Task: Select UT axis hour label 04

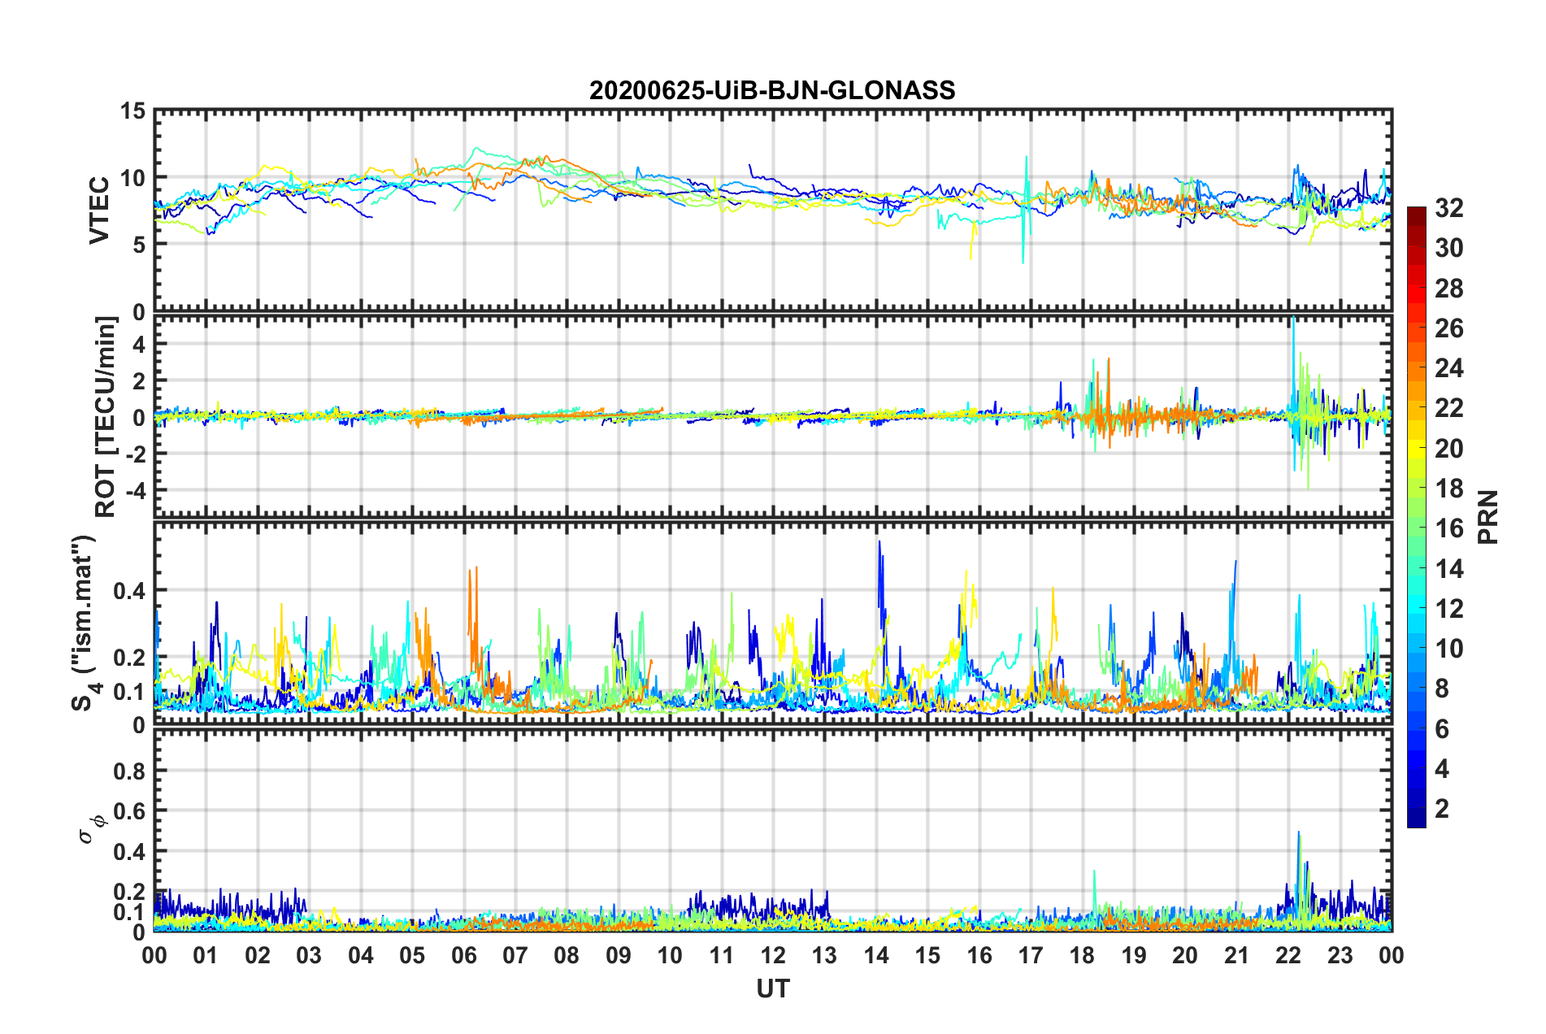Action: pyautogui.click(x=361, y=955)
